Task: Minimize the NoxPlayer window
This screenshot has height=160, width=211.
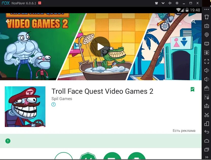Action: point(184,3)
